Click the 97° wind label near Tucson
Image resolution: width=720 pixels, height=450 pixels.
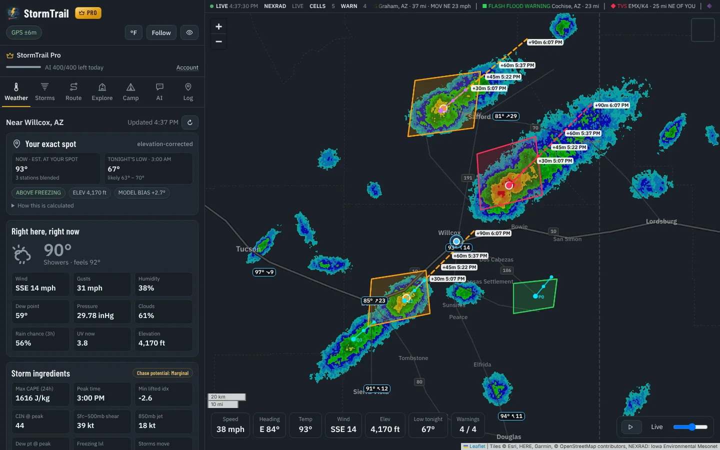[x=264, y=272]
